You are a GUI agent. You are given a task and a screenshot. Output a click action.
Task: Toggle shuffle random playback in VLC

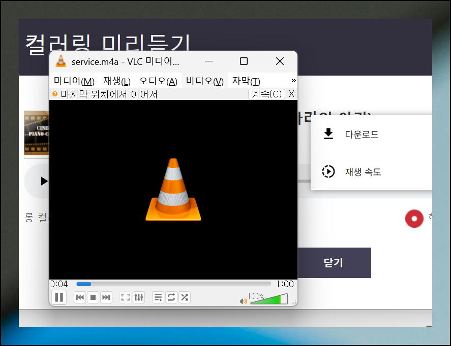coord(185,297)
